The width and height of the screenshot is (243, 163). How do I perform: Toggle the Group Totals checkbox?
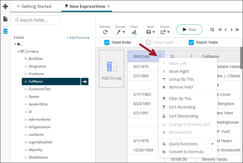point(148,42)
